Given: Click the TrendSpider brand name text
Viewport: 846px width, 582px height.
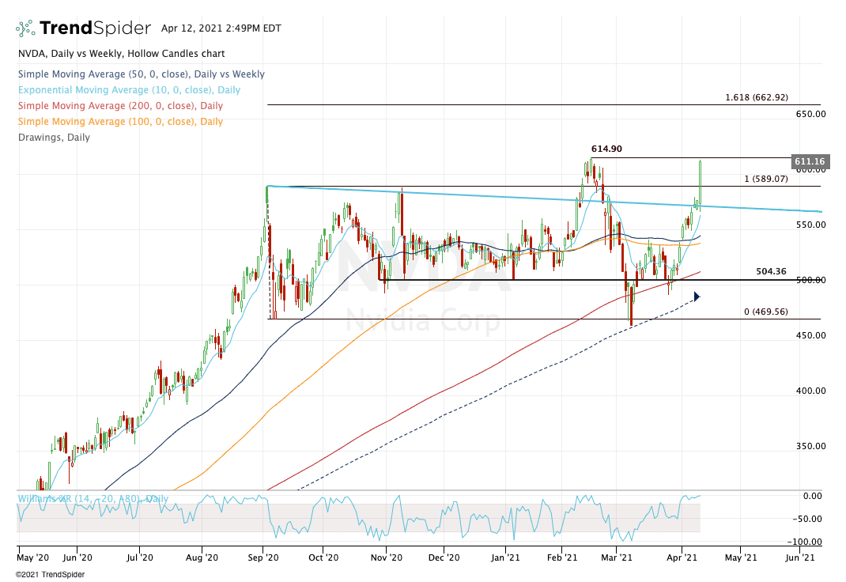Looking at the screenshot, I should 96,28.
